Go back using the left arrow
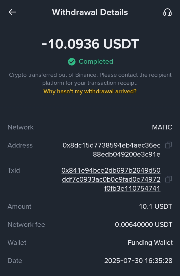This screenshot has width=180, height=276. (x=12, y=12)
